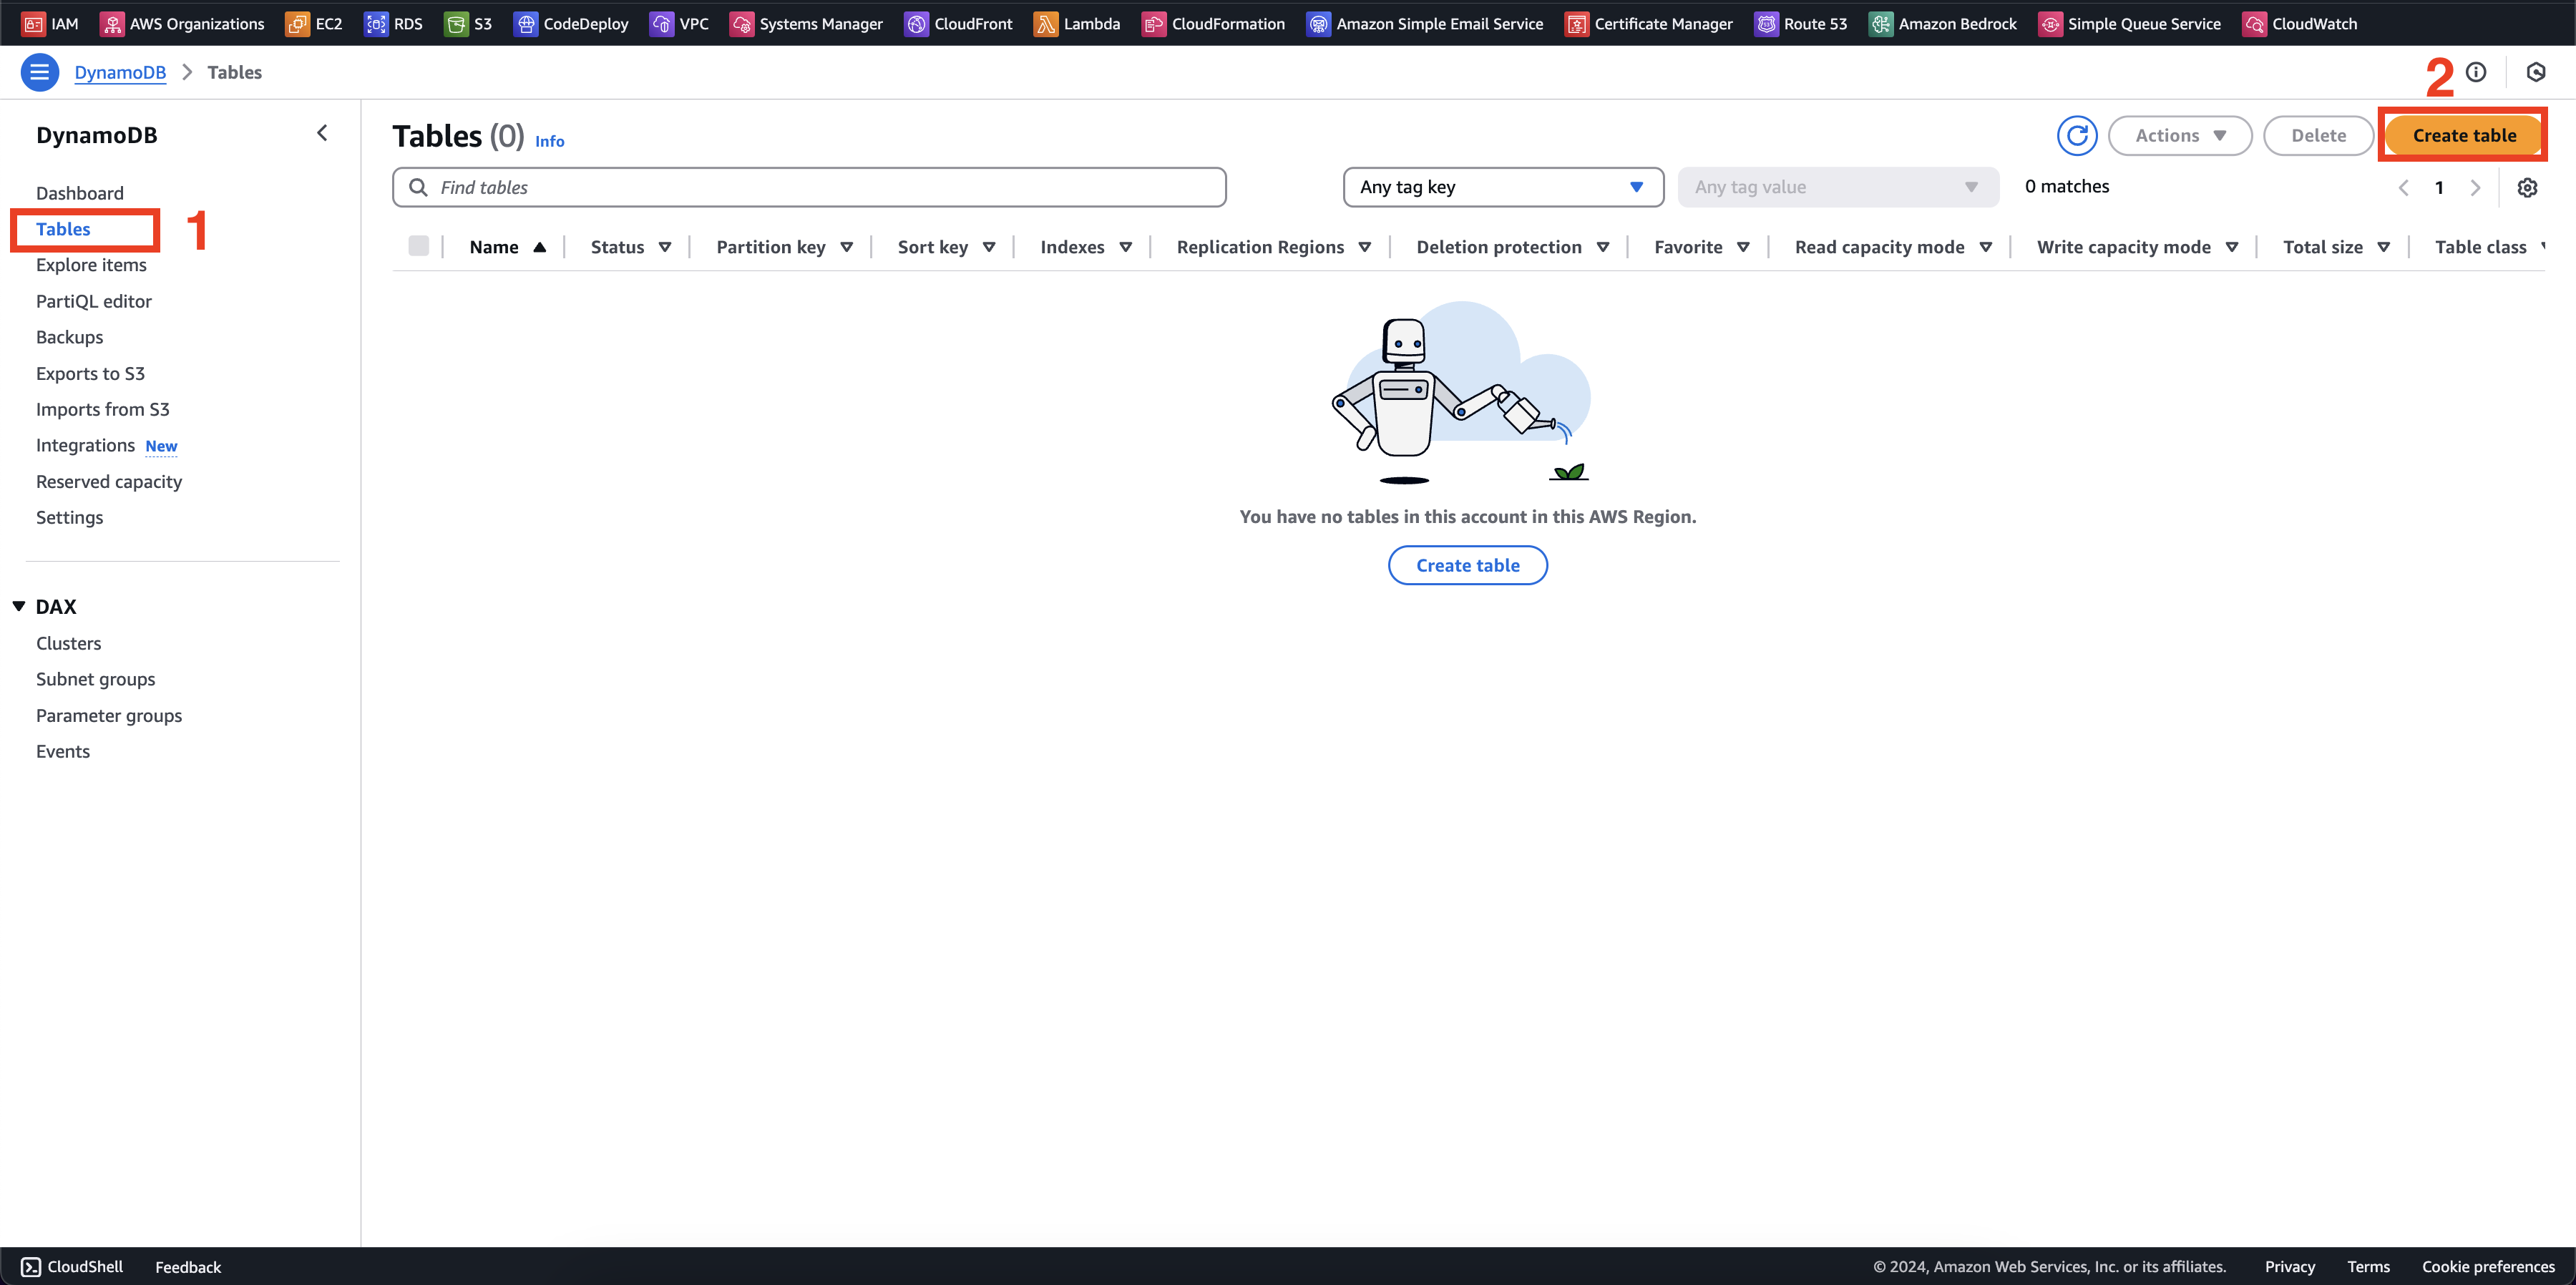Screen dimensions: 2576x1285
Task: Click the orange Create table button
Action: click(2464, 135)
